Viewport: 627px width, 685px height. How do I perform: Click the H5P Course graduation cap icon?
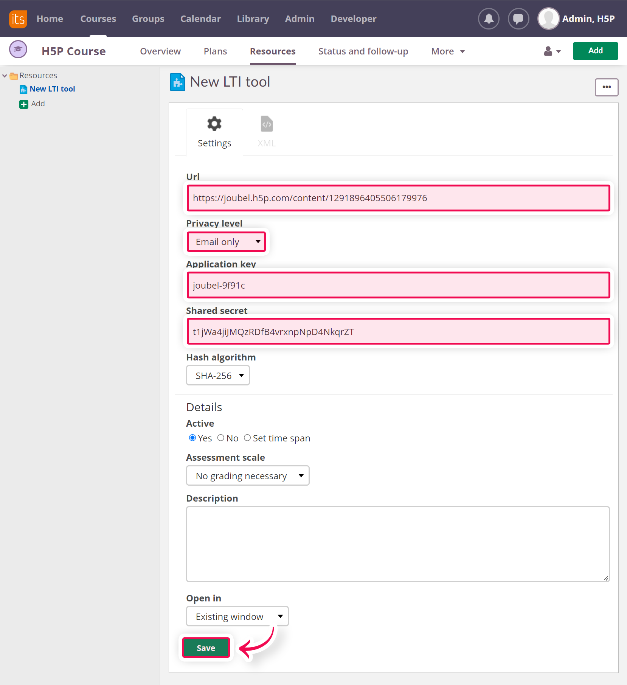click(x=18, y=49)
